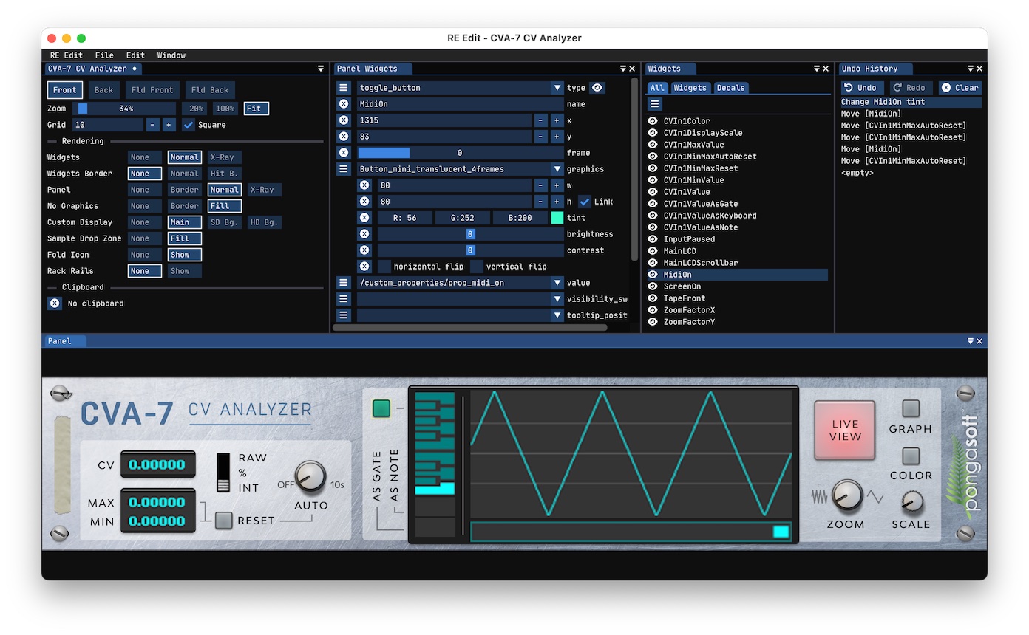Click the Redo button in Undo History

[x=911, y=88]
